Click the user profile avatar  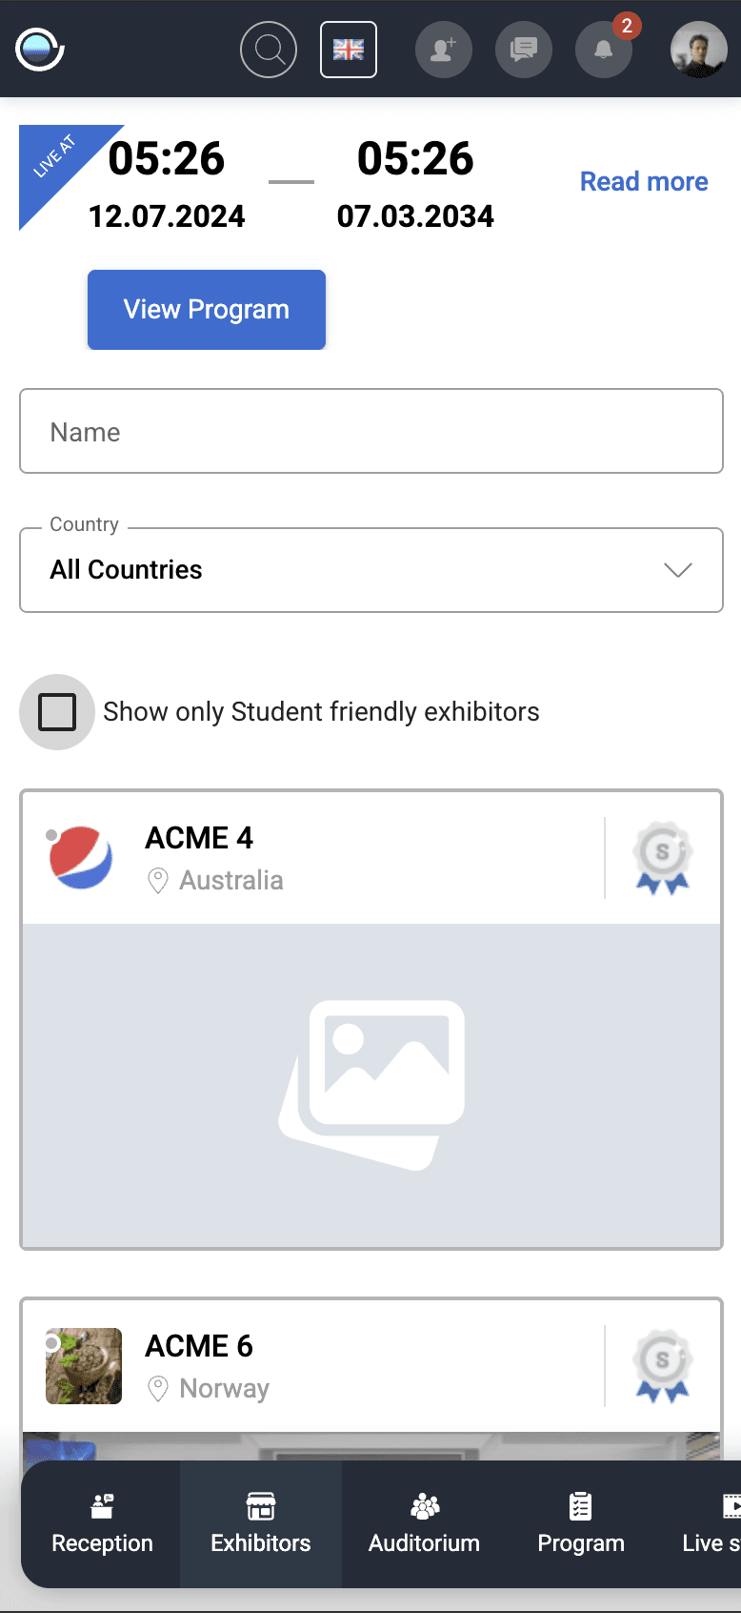699,50
